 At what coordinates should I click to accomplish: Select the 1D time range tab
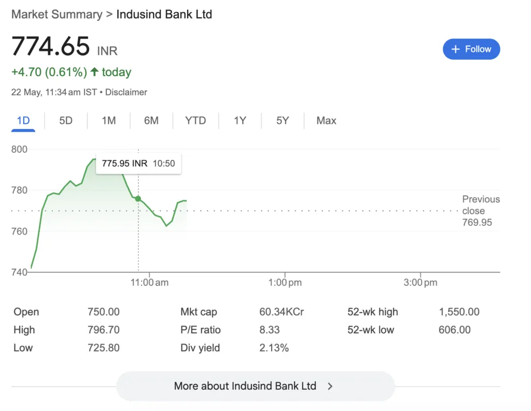point(23,121)
